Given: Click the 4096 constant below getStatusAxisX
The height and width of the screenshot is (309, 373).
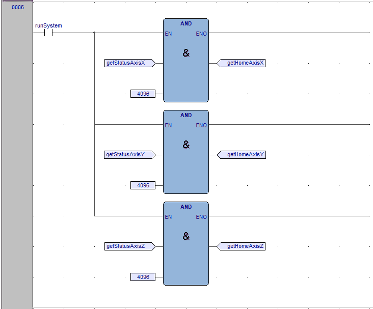Looking at the screenshot, I should pos(143,94).
